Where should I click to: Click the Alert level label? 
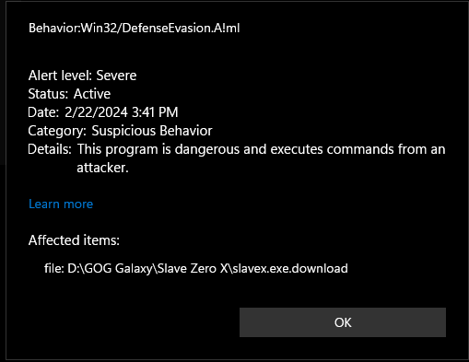click(x=60, y=76)
